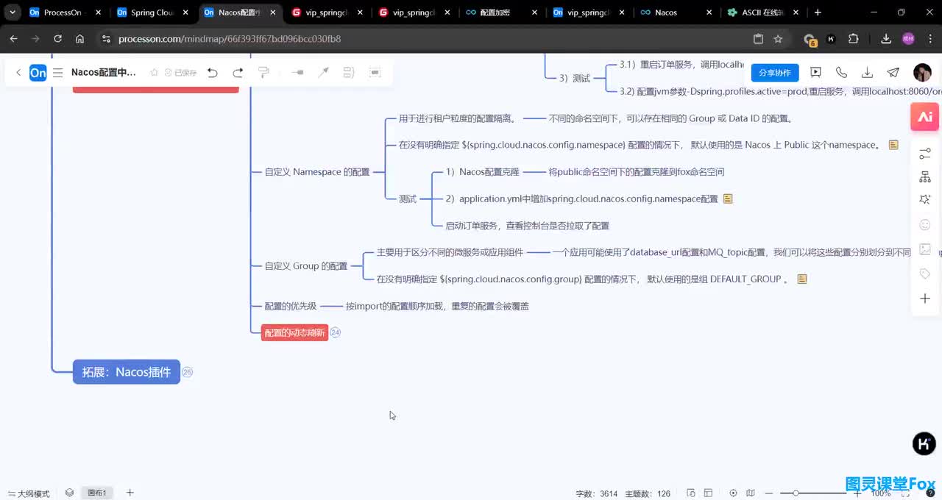Add a summary bracket from toolbar
The image size is (942, 500).
(349, 72)
